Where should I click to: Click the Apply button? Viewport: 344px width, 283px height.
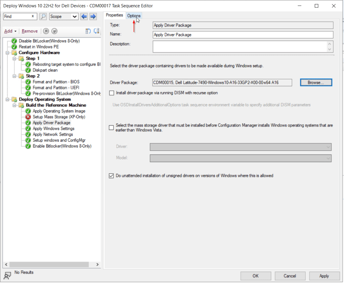click(324, 276)
